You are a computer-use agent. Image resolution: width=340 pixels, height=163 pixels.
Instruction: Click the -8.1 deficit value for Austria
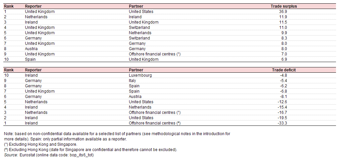[284, 96]
